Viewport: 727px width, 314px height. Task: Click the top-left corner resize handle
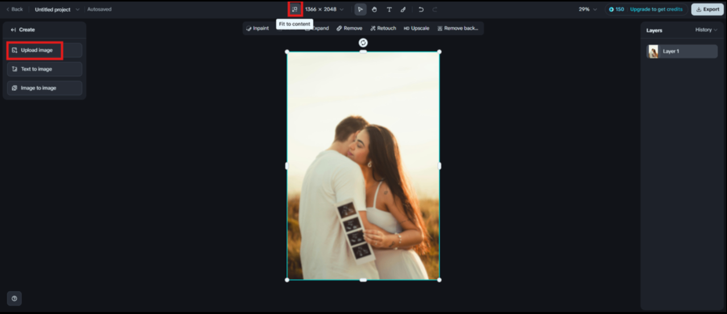[287, 52]
